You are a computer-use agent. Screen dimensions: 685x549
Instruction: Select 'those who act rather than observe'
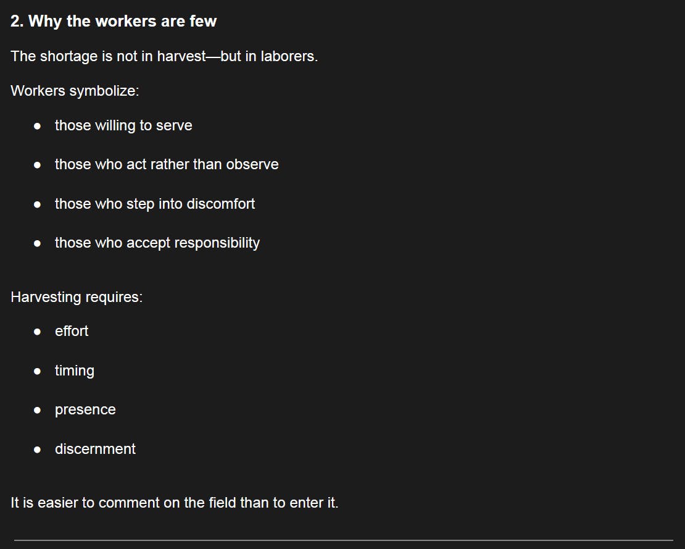click(167, 165)
